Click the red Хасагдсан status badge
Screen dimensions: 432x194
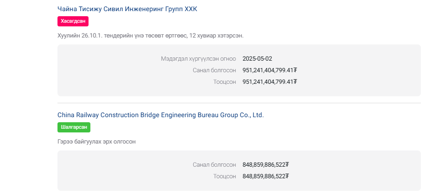(x=73, y=21)
